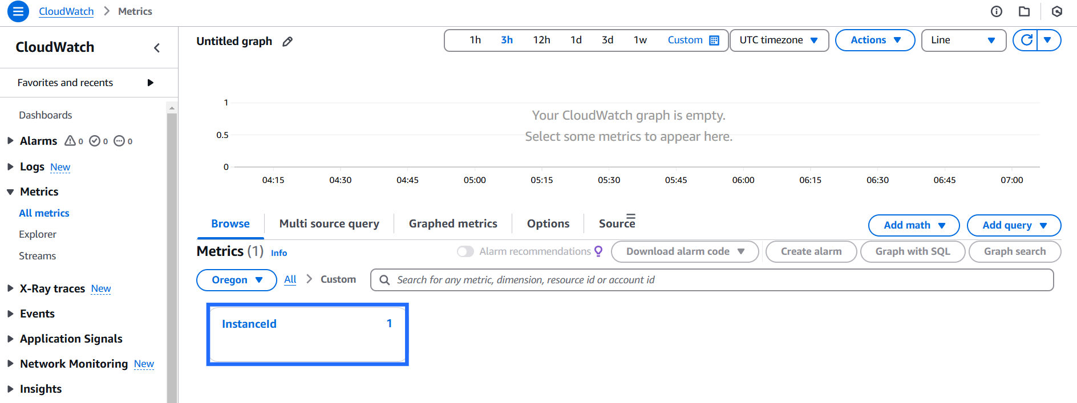Select the 1h time range
1077x403 pixels.
(475, 40)
